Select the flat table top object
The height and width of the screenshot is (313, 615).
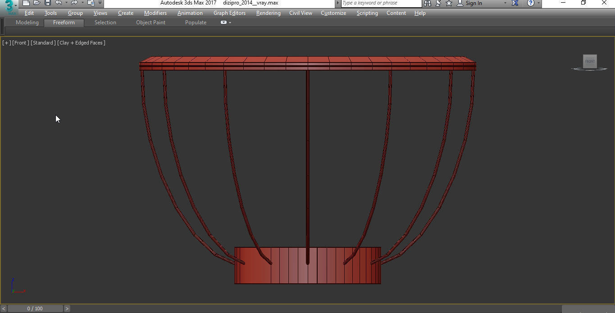coord(308,63)
